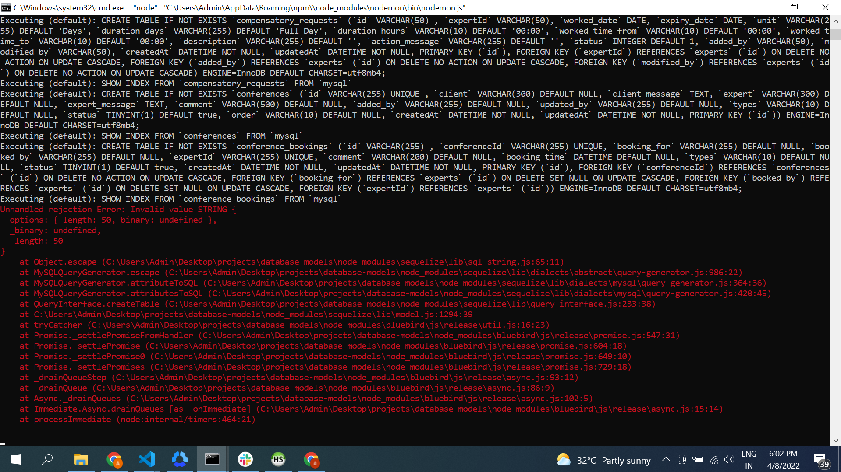Launch HeidiSQL from the taskbar
Screen dimensions: 841x472
278,459
